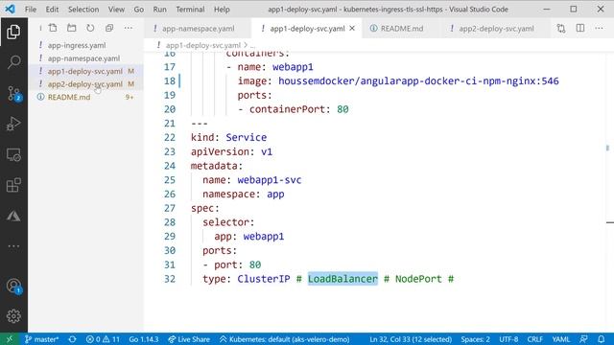Viewport: 614px width, 345px height.
Task: Open the Manage gear settings menu
Action: (x=13, y=316)
